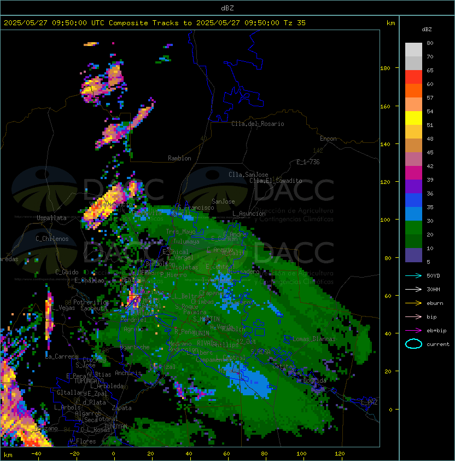
Task: Click the '100' tick on right km axis
Action: (385, 220)
